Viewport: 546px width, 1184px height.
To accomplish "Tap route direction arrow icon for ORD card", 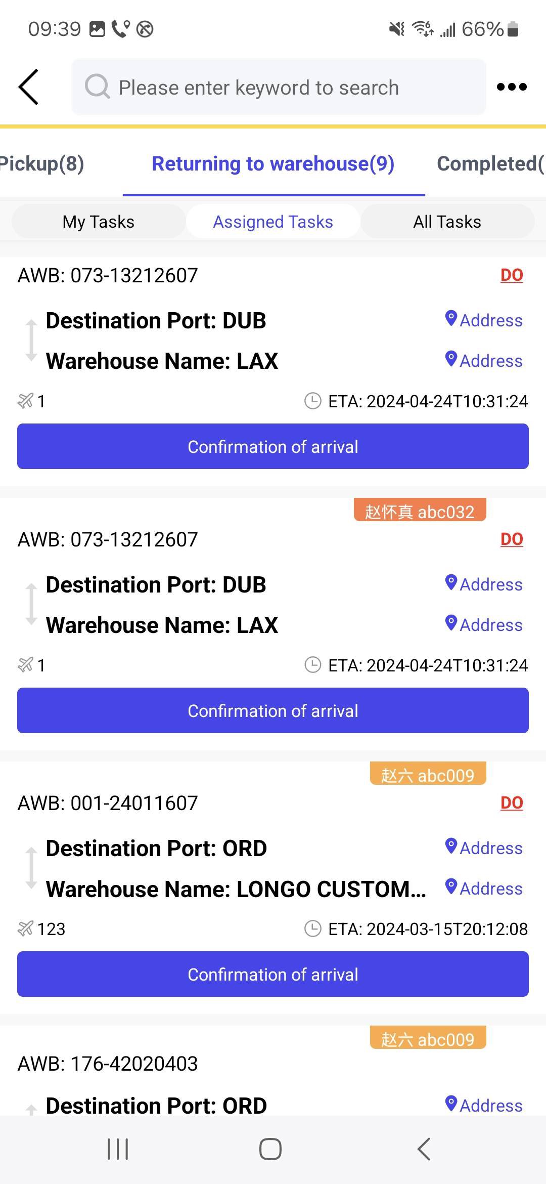I will 31,868.
